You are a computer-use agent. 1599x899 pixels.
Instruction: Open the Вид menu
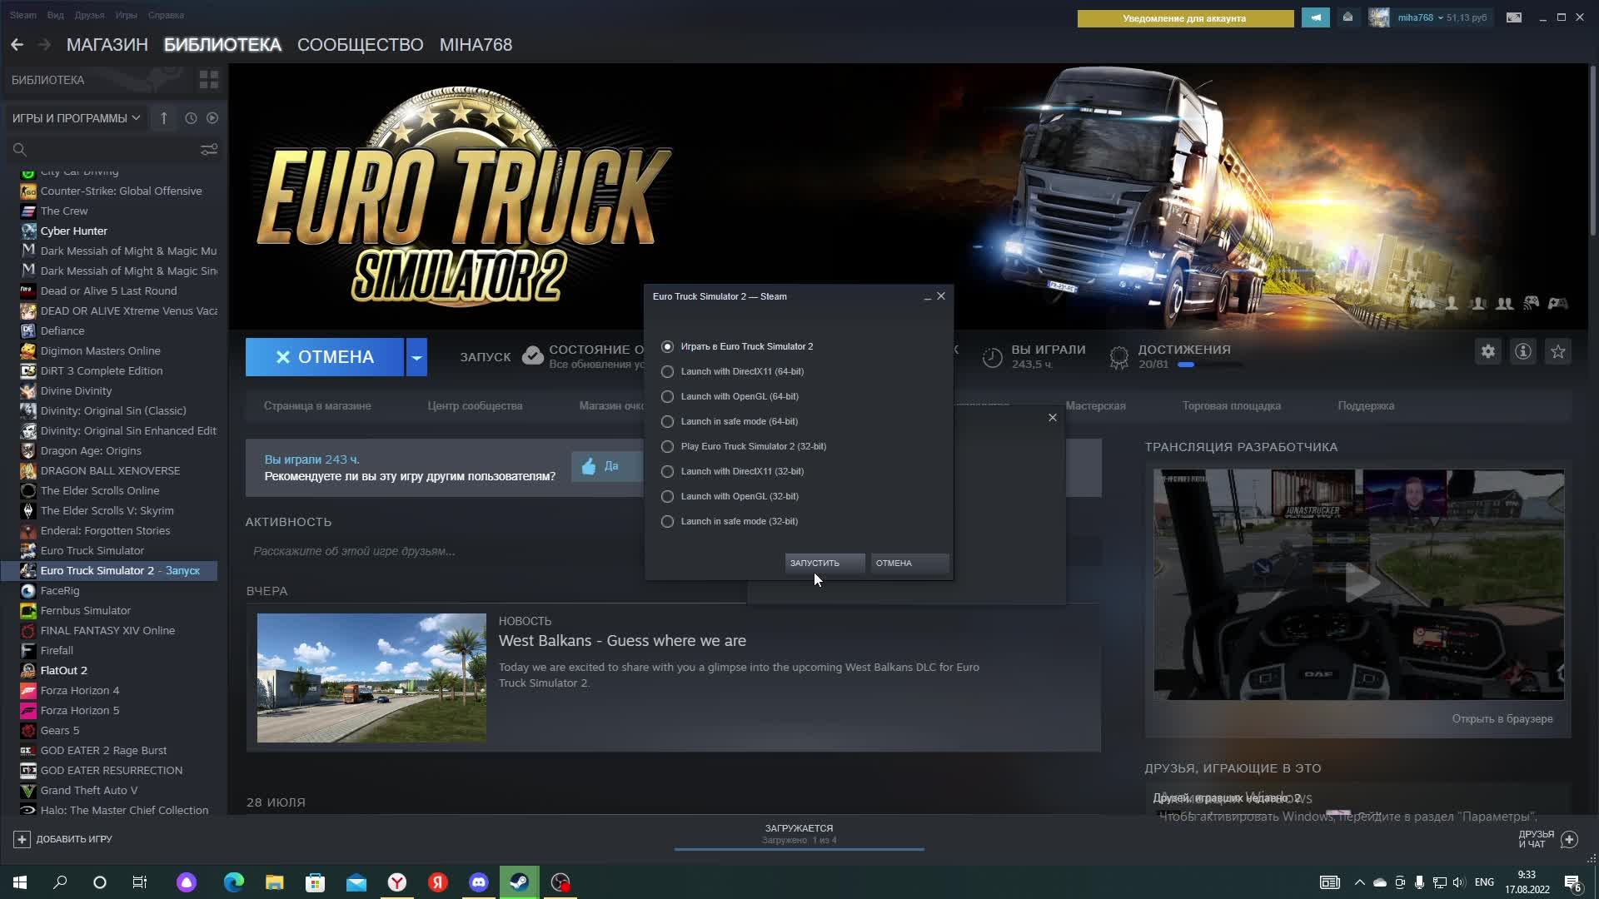pyautogui.click(x=55, y=15)
